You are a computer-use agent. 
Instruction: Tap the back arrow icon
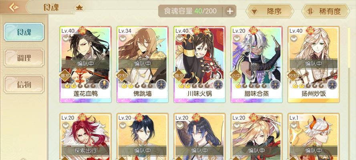(x=14, y=7)
